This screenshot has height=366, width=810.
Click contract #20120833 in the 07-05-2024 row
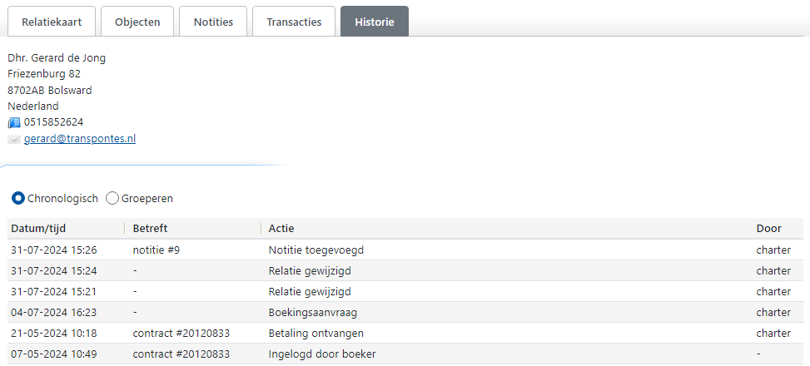click(181, 354)
